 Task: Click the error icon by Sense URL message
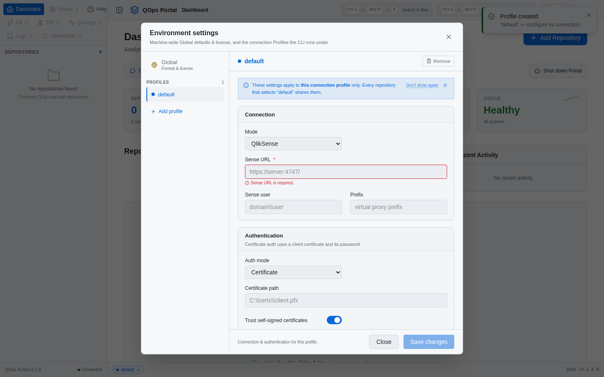pos(247,183)
